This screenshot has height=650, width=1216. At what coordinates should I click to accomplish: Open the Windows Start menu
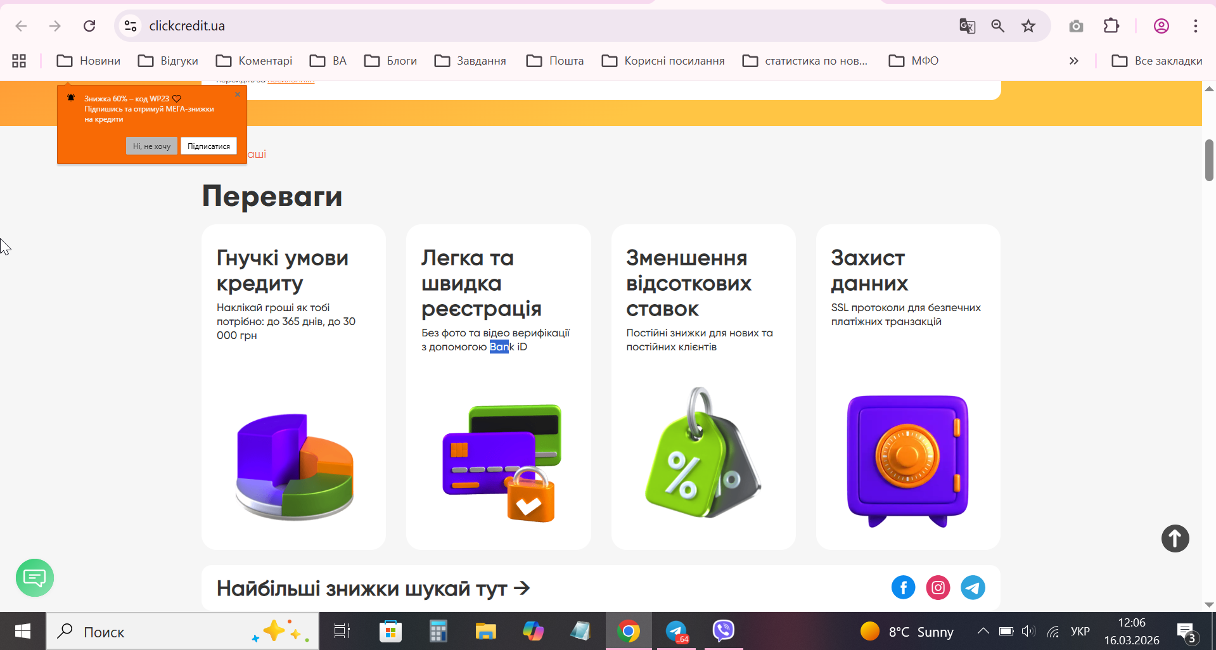23,631
